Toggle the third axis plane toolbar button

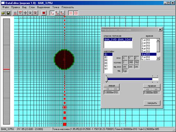[x=62, y=13]
